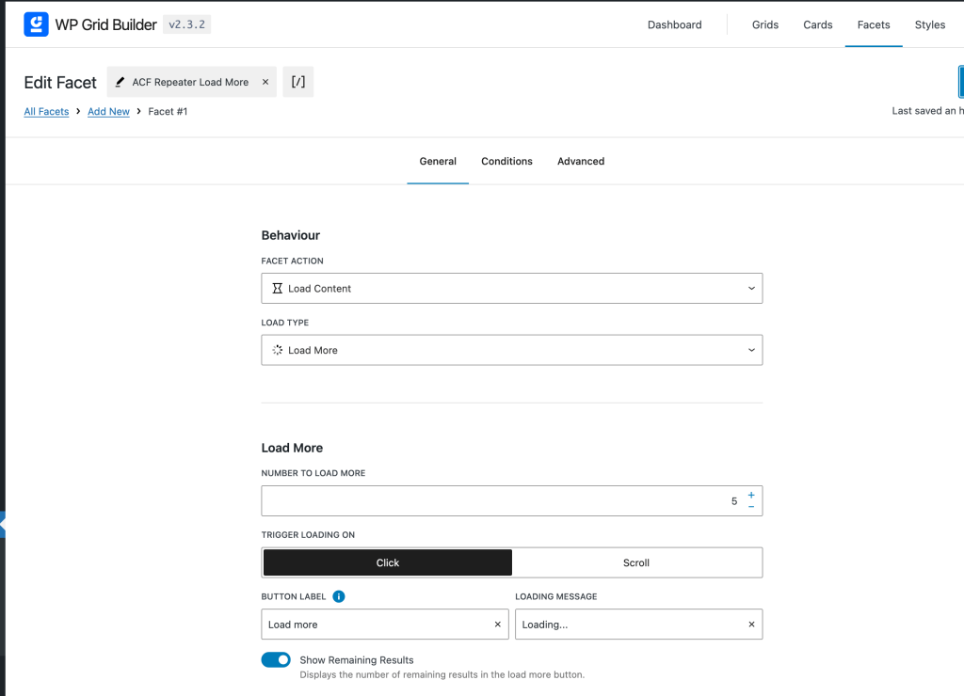
Task: Click the Add New breadcrumb link
Action: (x=108, y=112)
